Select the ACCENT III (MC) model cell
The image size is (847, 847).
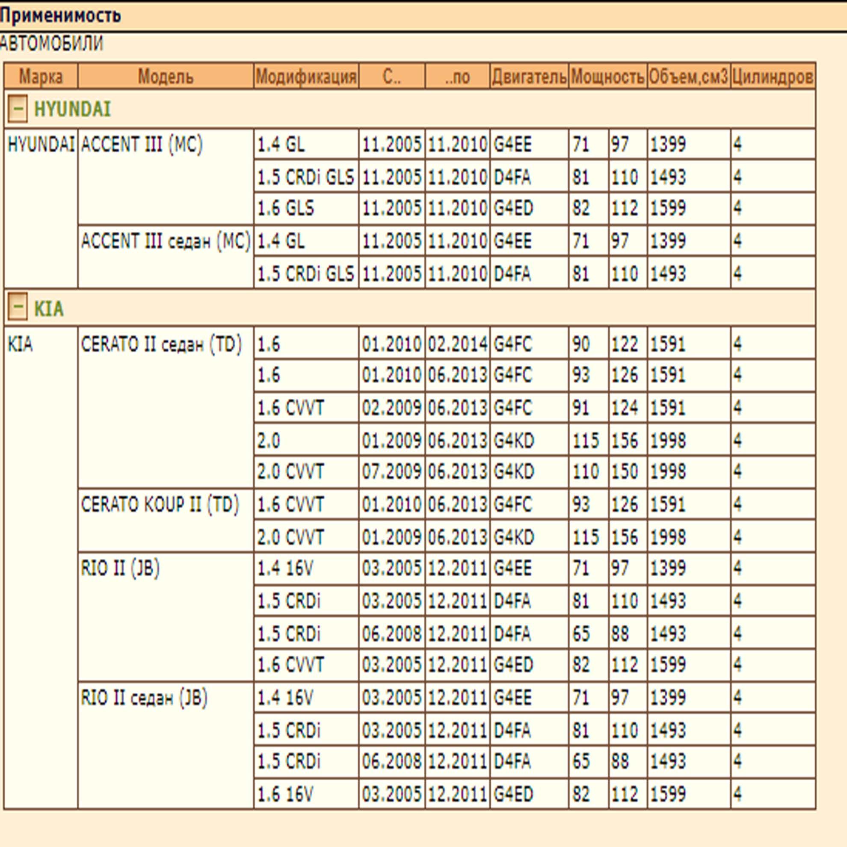coord(166,176)
